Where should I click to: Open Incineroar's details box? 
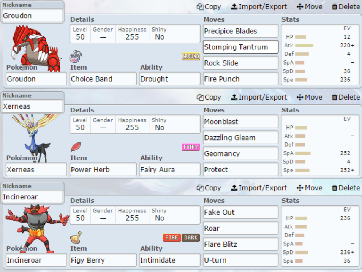(135, 215)
